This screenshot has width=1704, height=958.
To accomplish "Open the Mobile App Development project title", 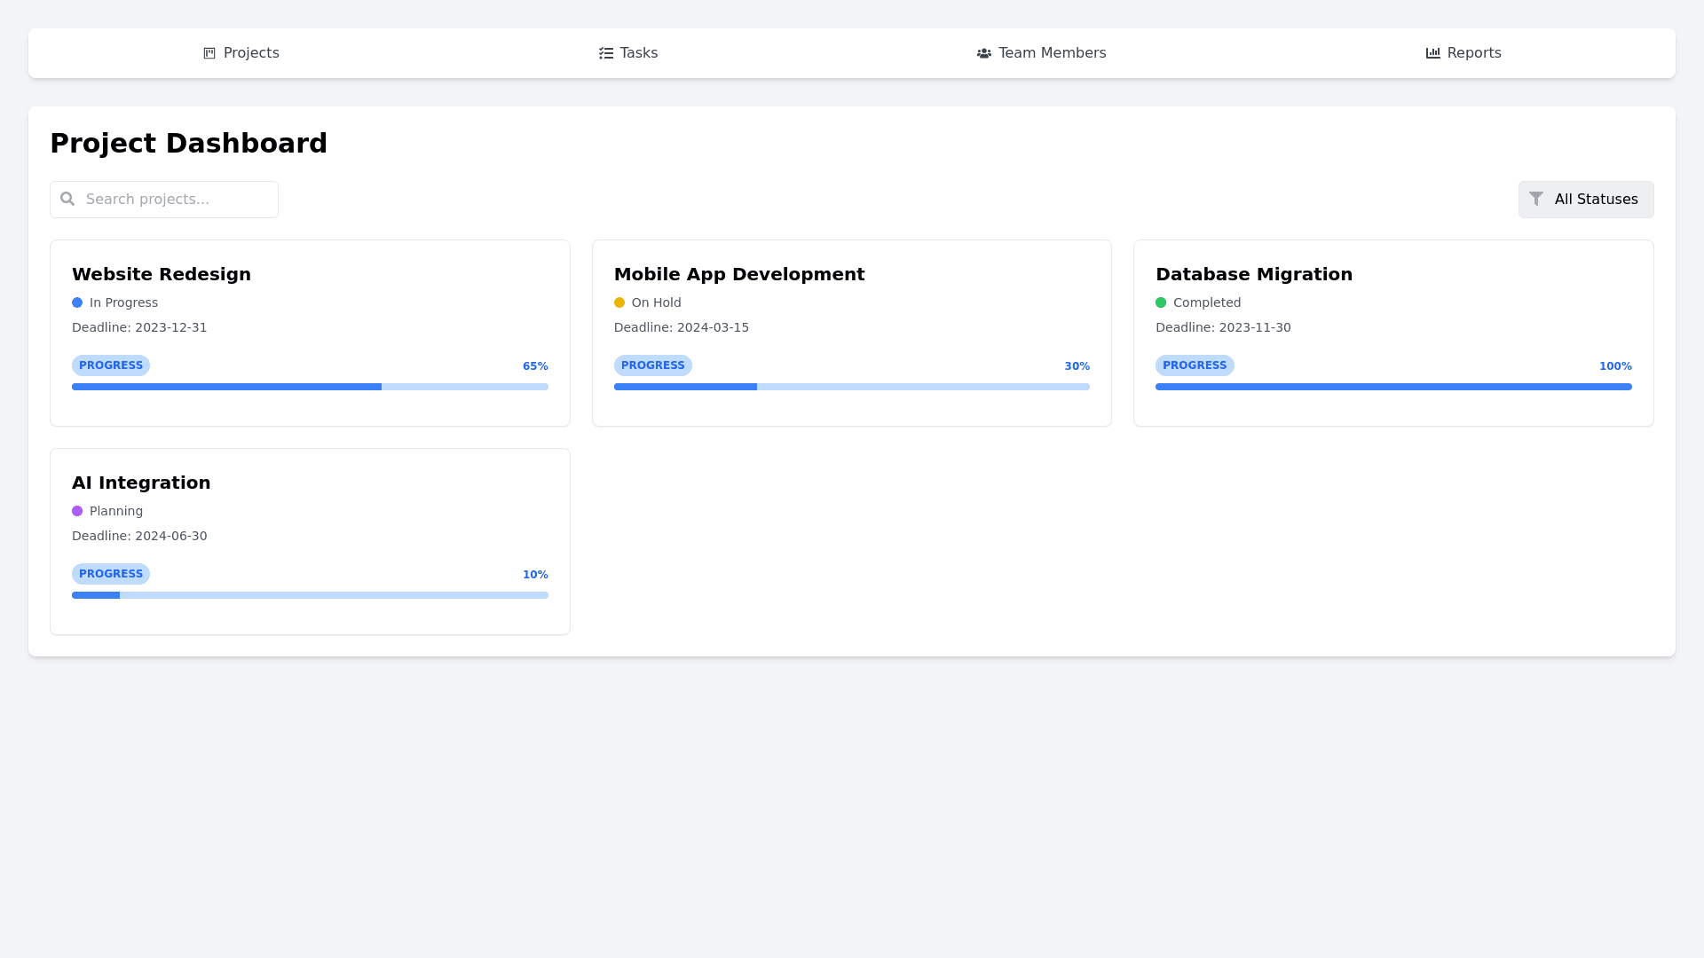I will [x=738, y=274].
